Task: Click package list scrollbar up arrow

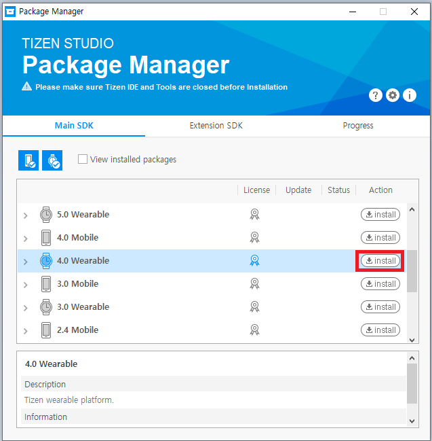Action: coord(412,209)
